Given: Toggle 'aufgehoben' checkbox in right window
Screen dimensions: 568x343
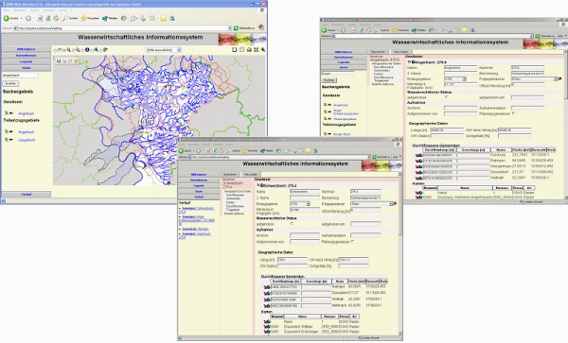Looking at the screenshot, I should (446, 97).
